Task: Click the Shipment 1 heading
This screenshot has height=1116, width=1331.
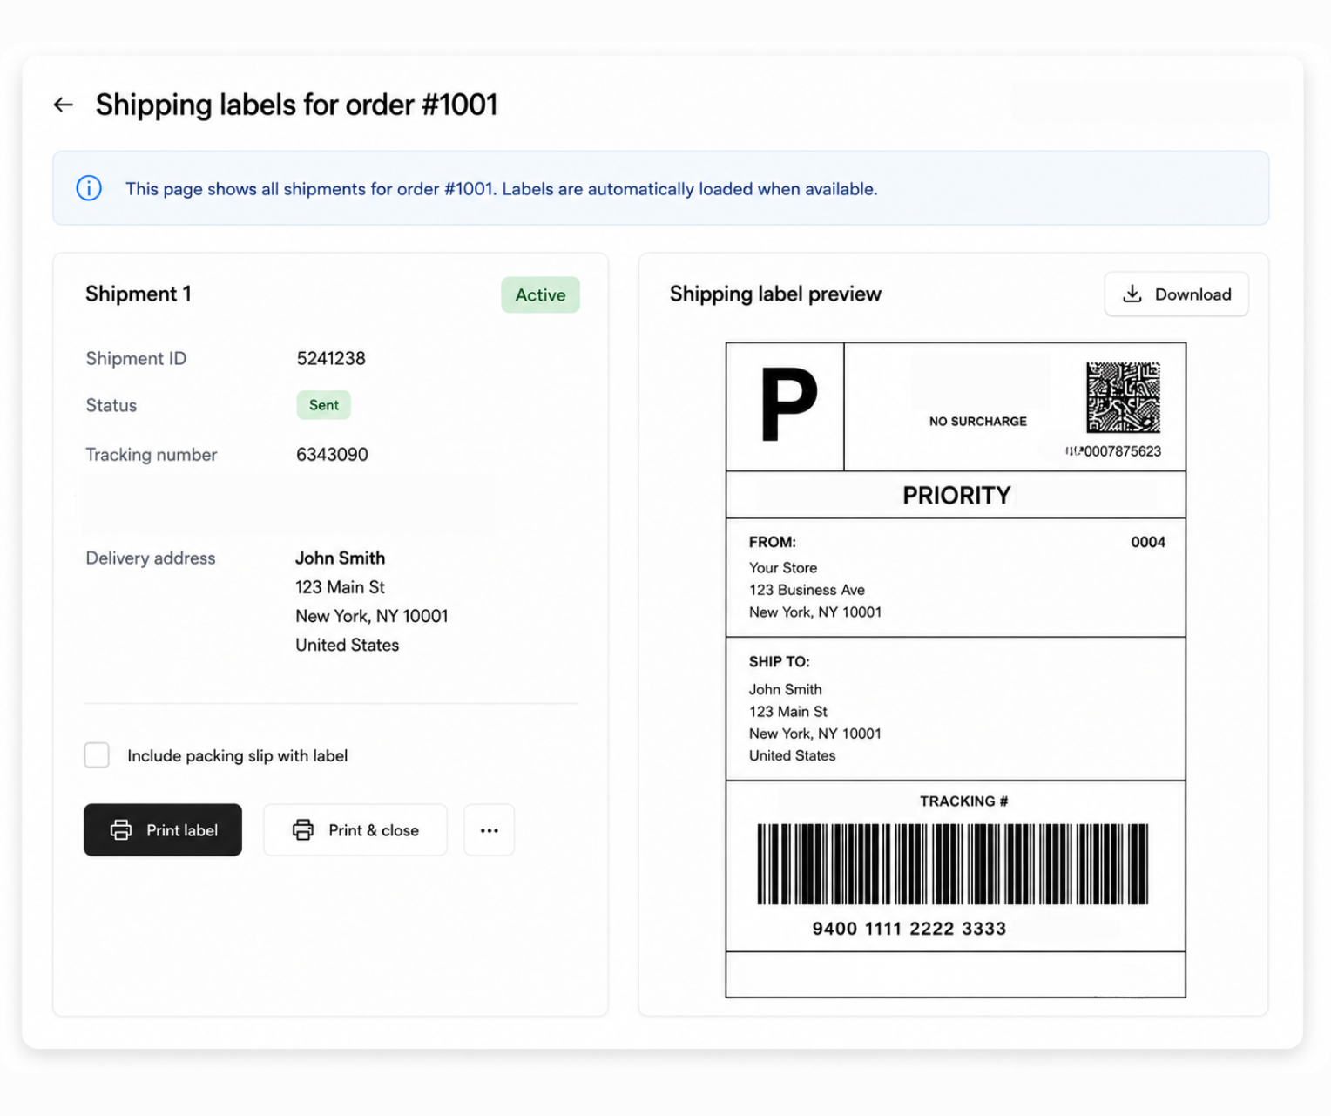Action: coord(139,294)
